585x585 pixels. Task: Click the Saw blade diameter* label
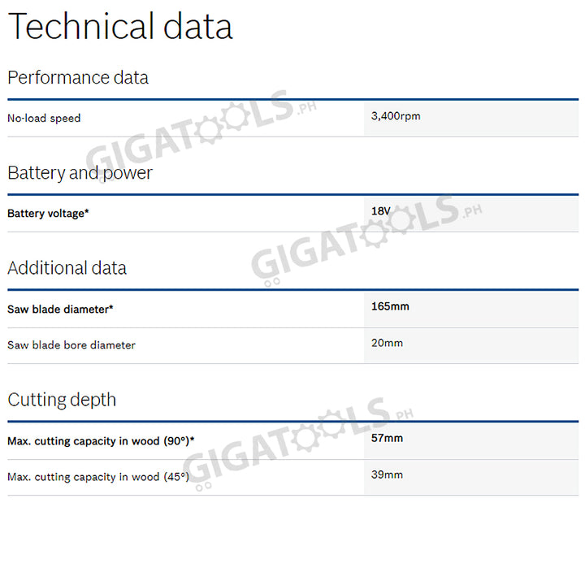click(x=60, y=310)
